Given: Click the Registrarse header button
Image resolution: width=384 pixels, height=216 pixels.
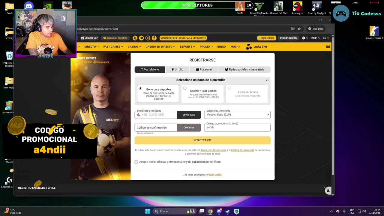Looking at the screenshot, I should click(267, 38).
